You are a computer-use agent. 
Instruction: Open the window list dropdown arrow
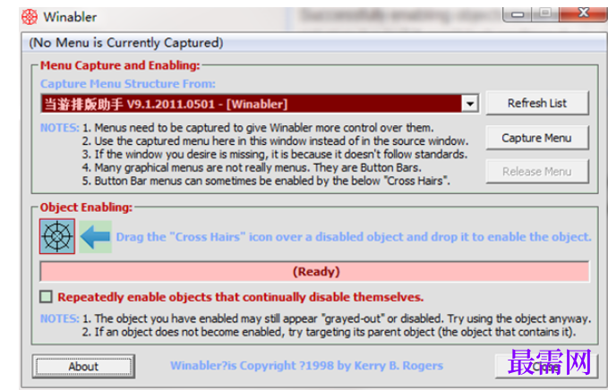click(470, 104)
